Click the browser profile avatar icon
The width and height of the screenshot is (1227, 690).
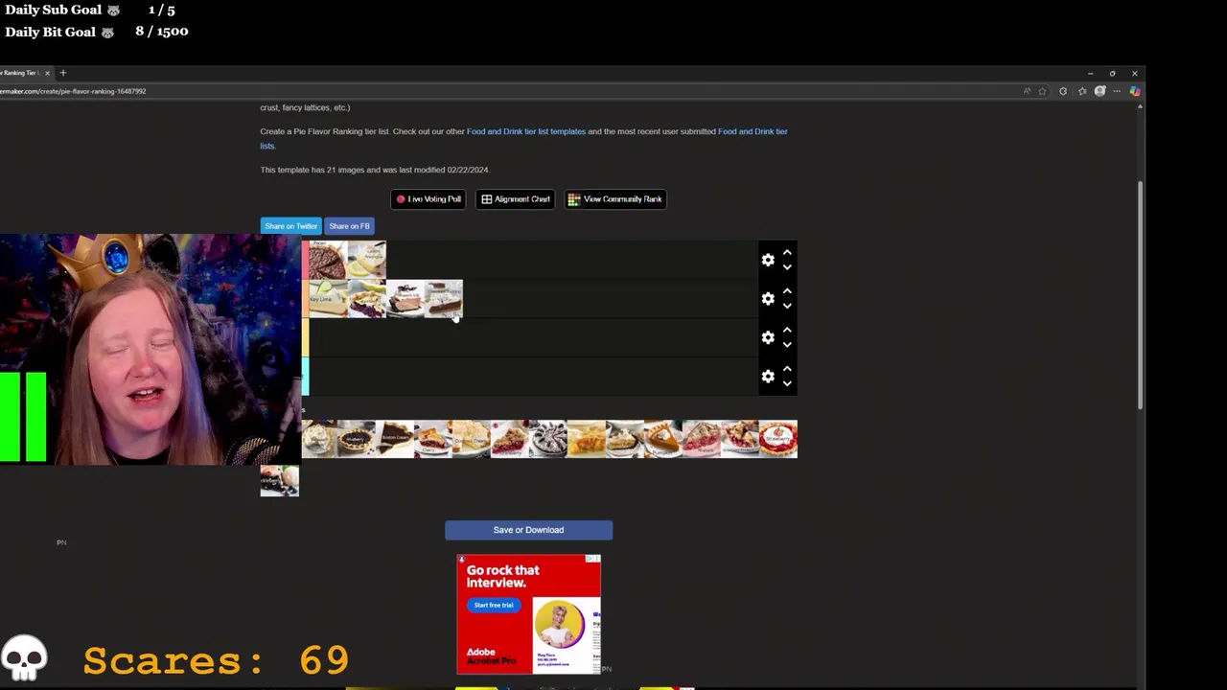1100,91
